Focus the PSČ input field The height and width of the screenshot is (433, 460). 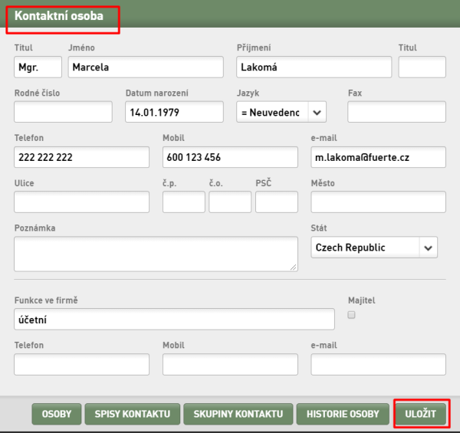coord(277,202)
